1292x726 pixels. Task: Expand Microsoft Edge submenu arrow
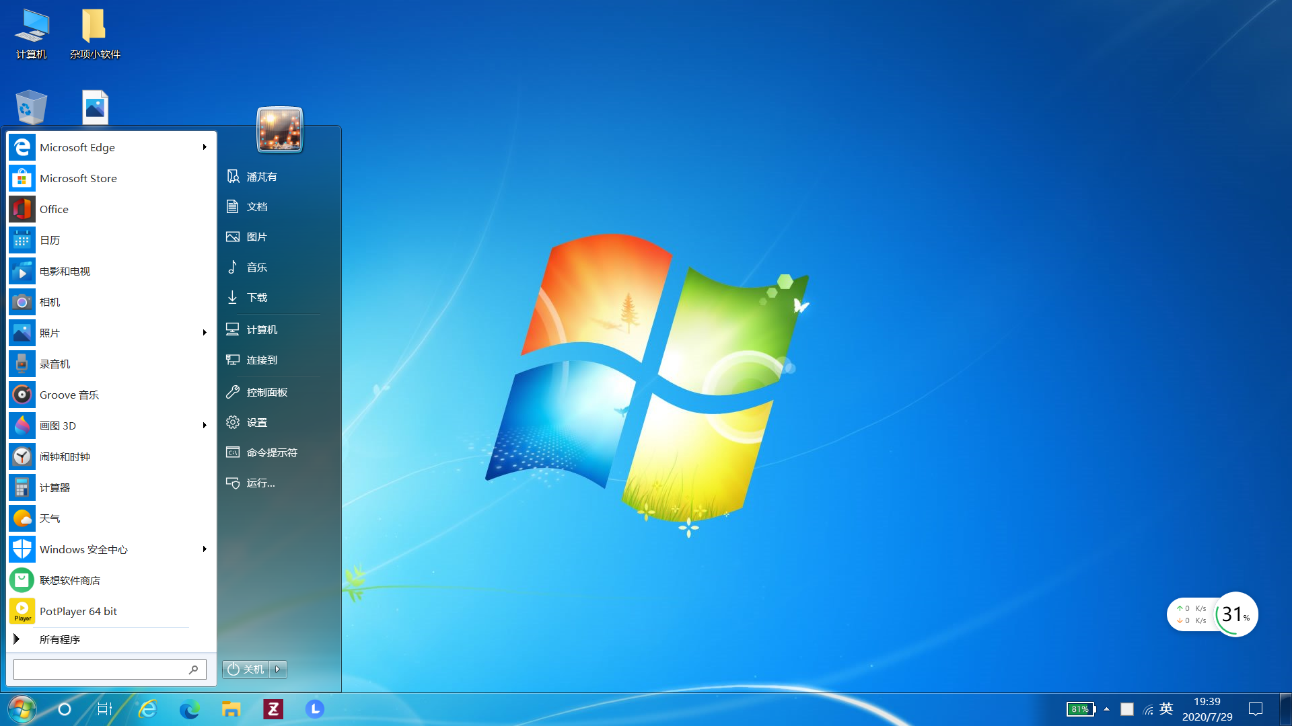pyautogui.click(x=205, y=147)
